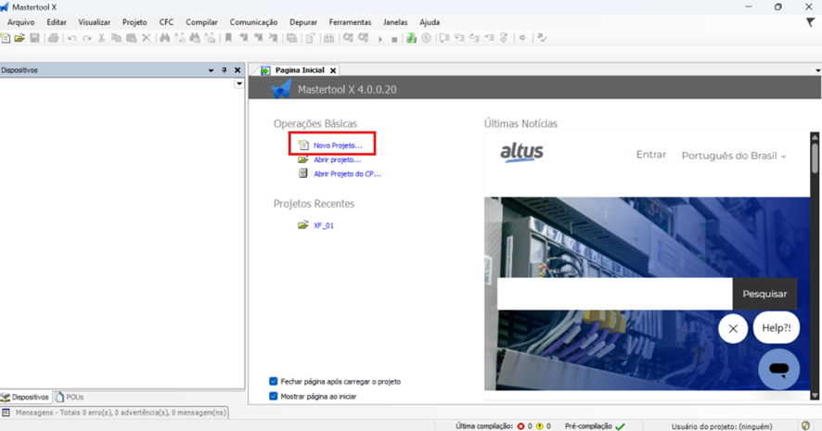The width and height of the screenshot is (822, 431).
Task: Pin the Dispositivos panel with pushpin icon
Action: coord(224,70)
